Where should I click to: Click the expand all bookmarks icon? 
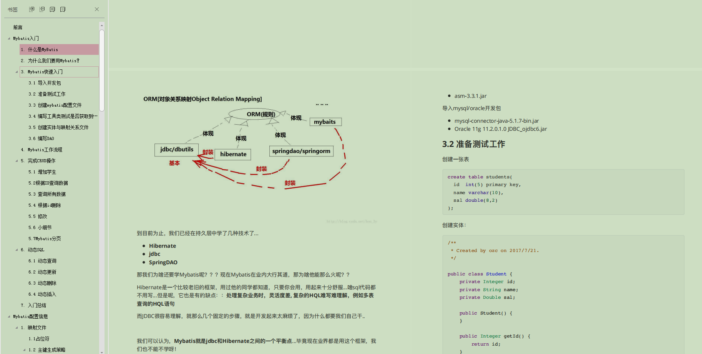[x=32, y=9]
